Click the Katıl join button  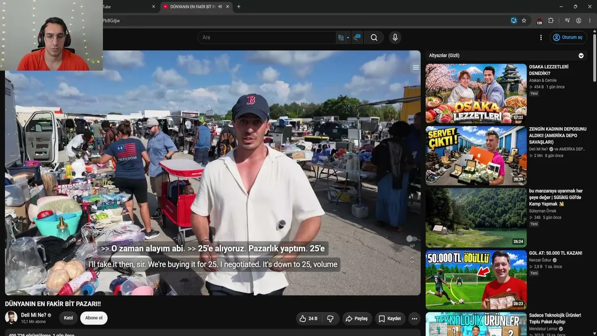(68, 318)
